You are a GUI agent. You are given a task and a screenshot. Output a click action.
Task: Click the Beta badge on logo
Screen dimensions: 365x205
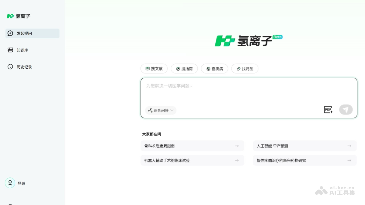[x=278, y=37]
